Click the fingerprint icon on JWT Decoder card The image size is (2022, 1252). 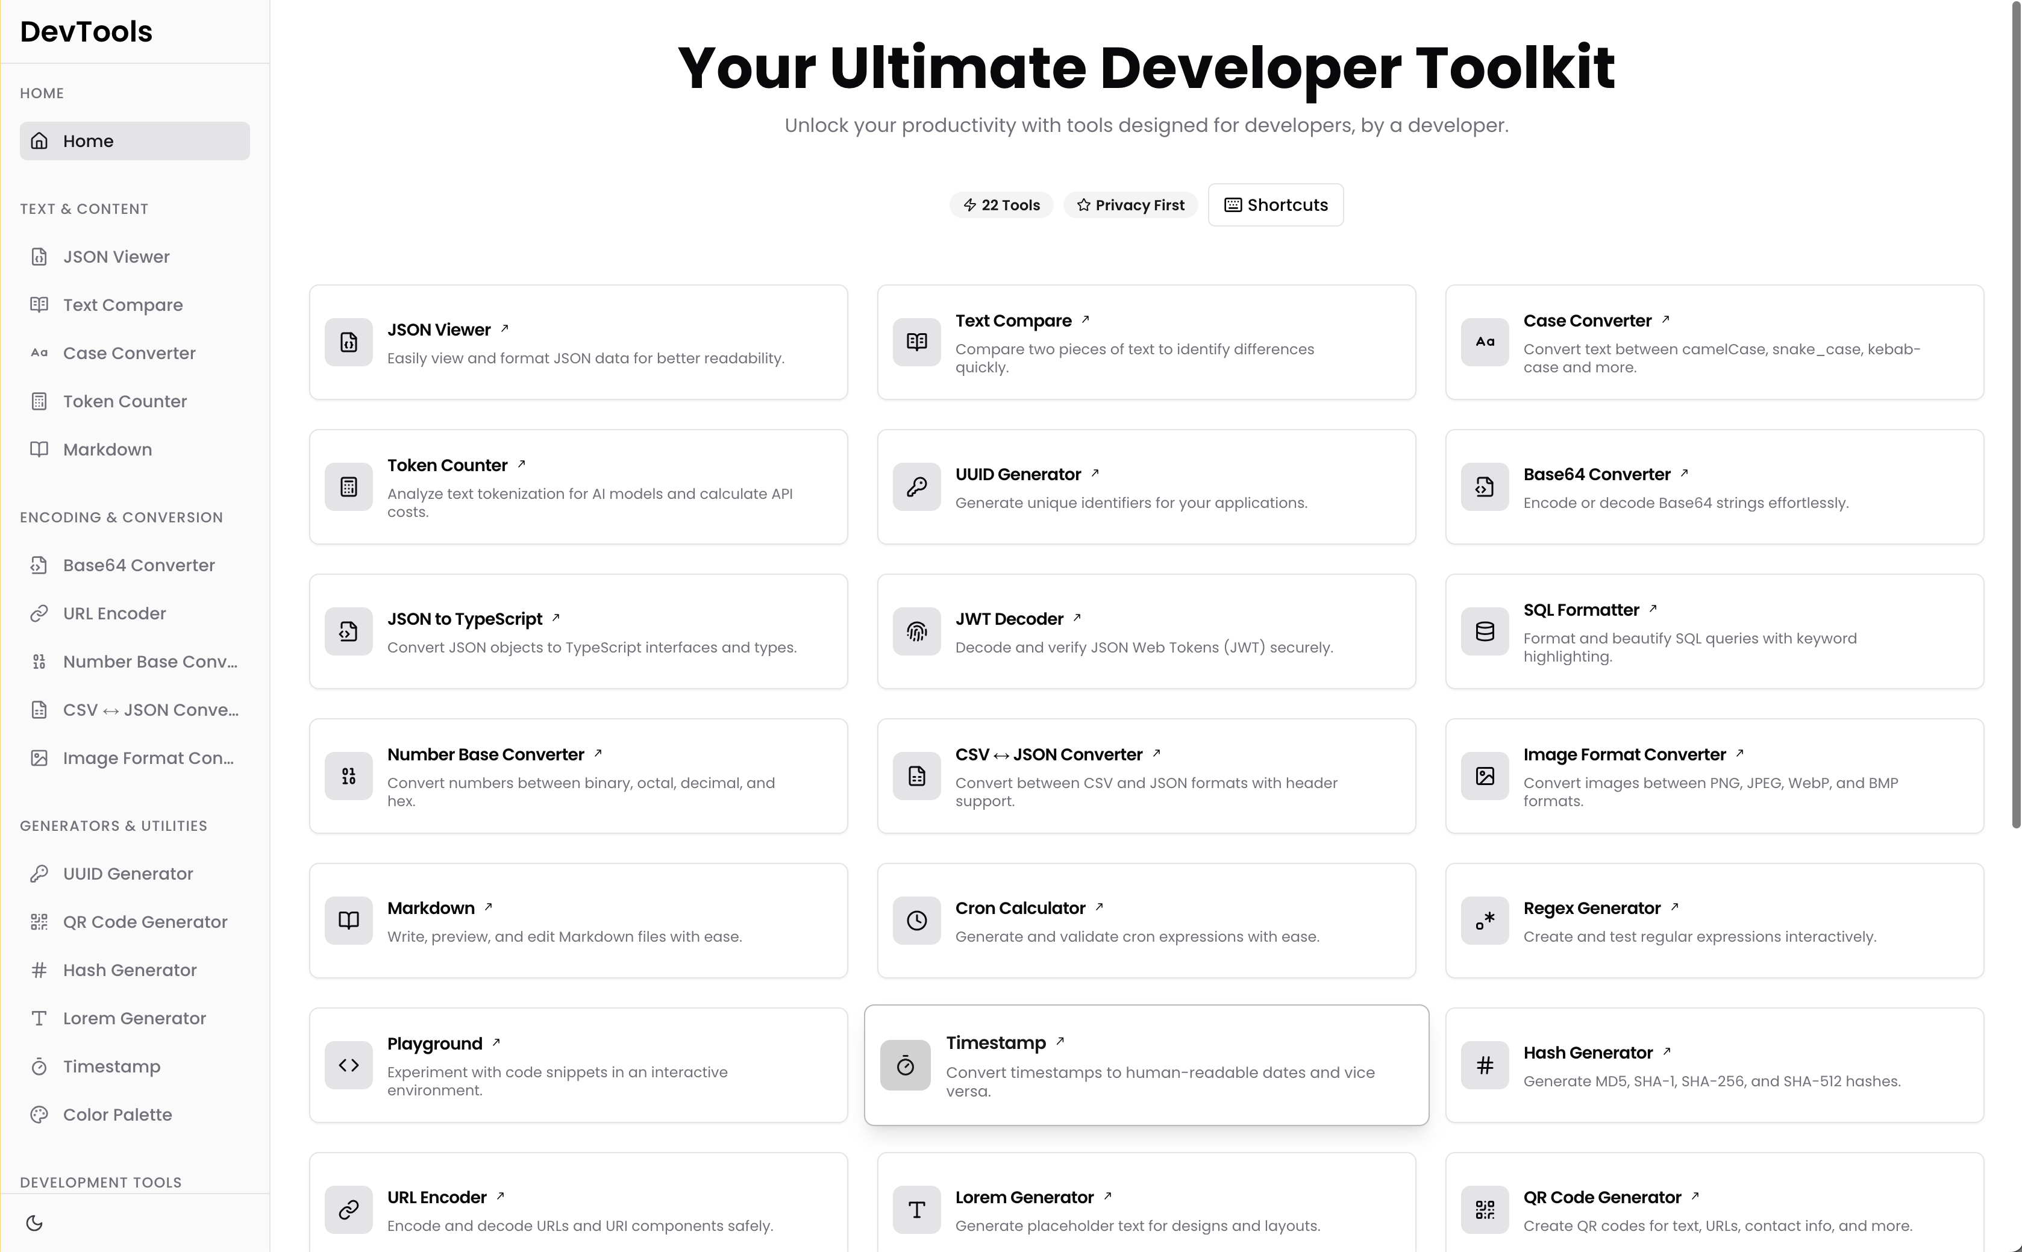click(x=916, y=632)
